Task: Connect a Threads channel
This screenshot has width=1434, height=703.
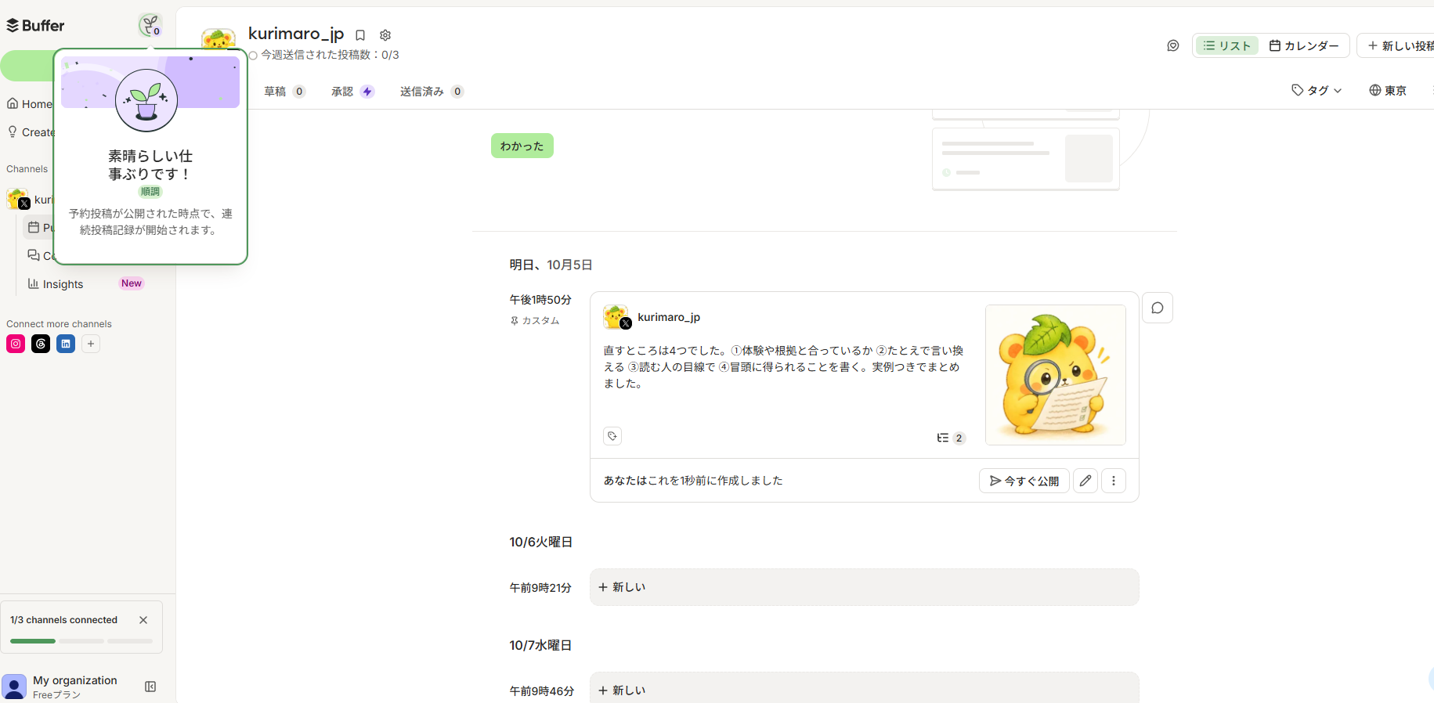Action: (41, 344)
